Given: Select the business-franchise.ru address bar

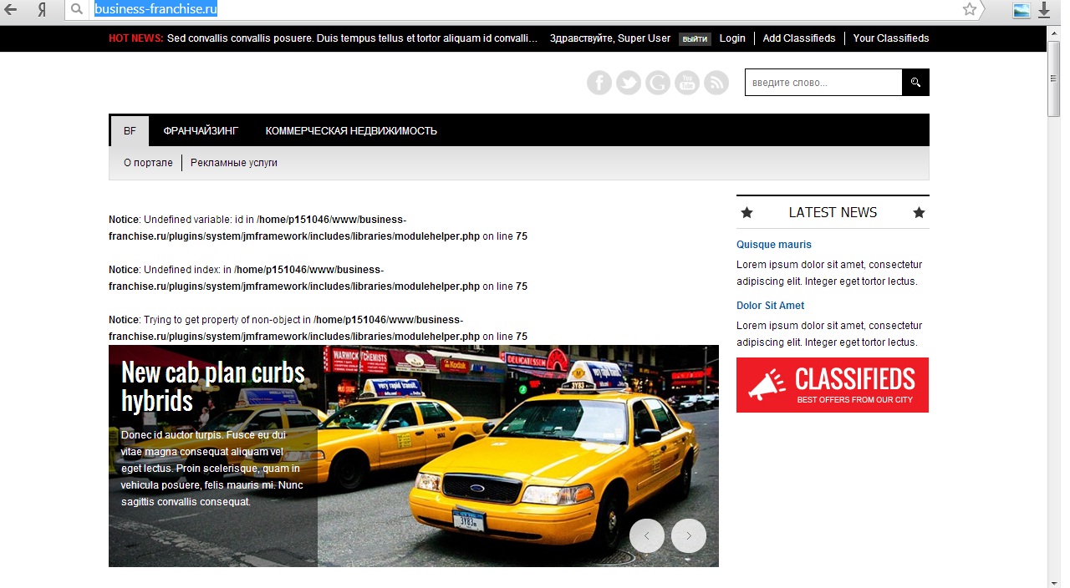Looking at the screenshot, I should (x=523, y=10).
